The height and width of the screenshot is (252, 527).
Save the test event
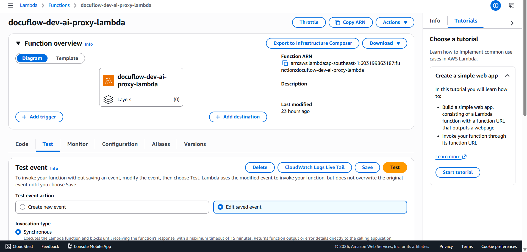click(367, 168)
